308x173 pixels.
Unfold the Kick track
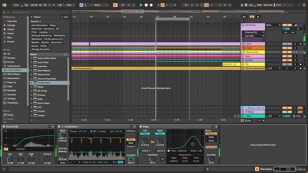[244, 44]
